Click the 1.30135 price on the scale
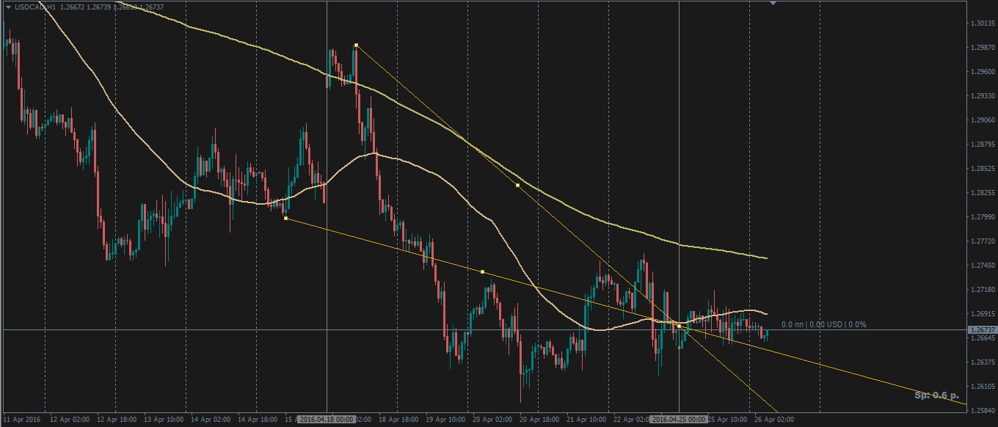Image resolution: width=998 pixels, height=427 pixels. (982, 23)
